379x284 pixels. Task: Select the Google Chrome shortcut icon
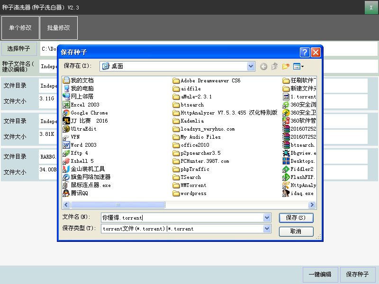coord(66,113)
